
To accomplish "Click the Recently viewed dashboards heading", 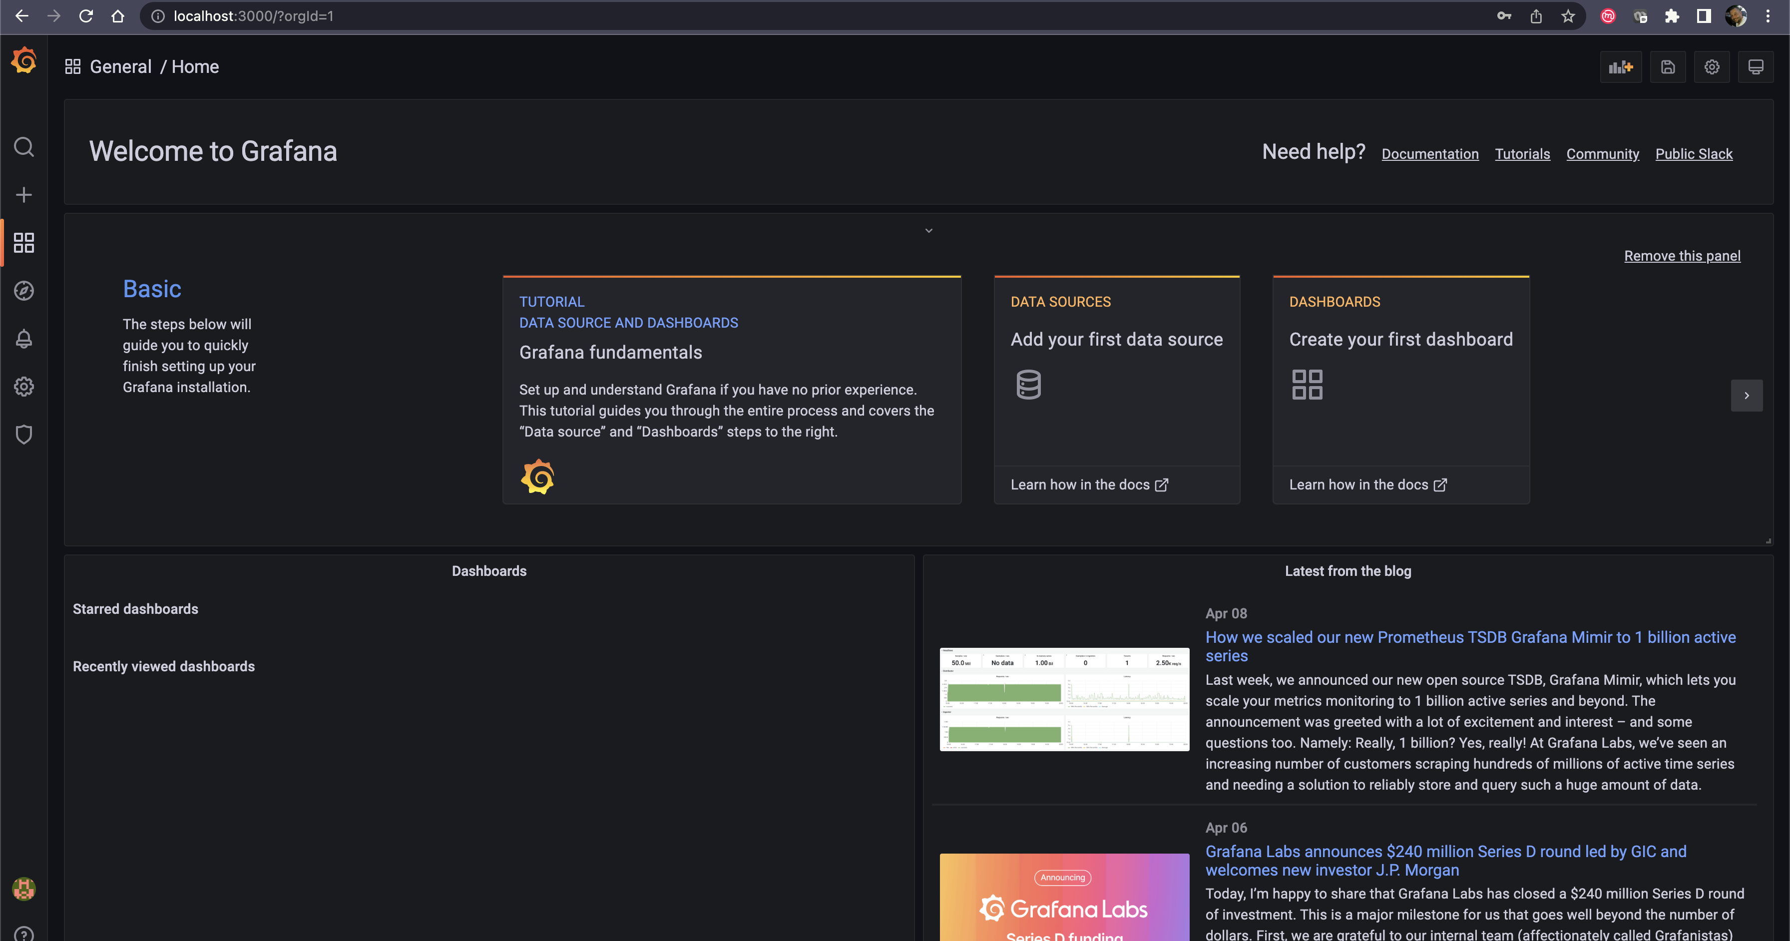I will coord(164,666).
